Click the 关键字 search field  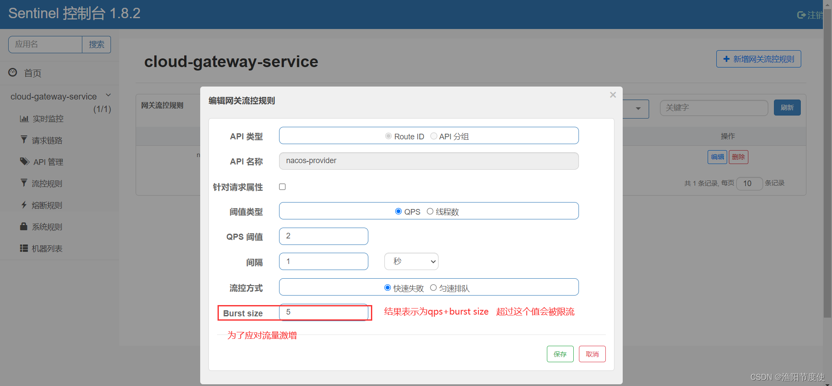coord(714,108)
